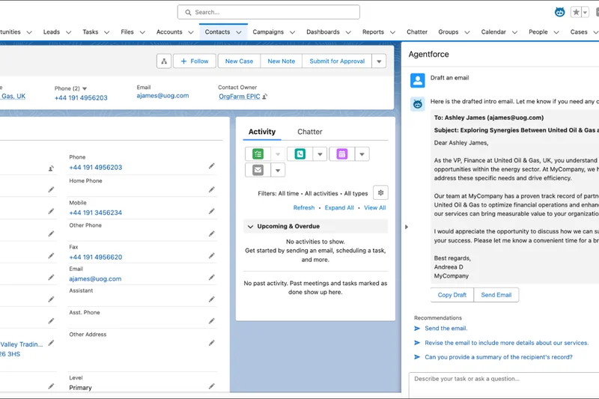
Task: Edit the Home Phone field pencil
Action: point(212,189)
